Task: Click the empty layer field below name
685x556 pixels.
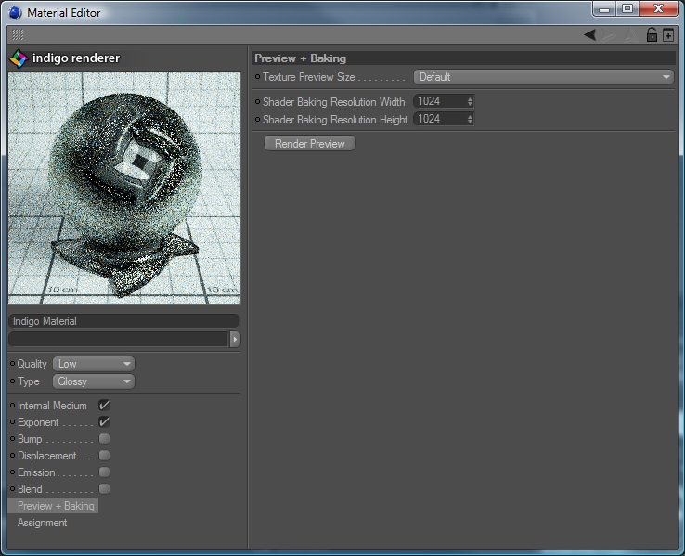Action: pyautogui.click(x=119, y=339)
